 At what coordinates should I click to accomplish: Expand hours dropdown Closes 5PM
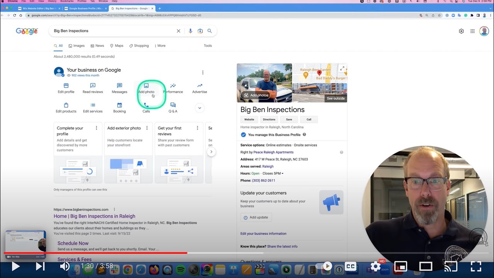273,173
